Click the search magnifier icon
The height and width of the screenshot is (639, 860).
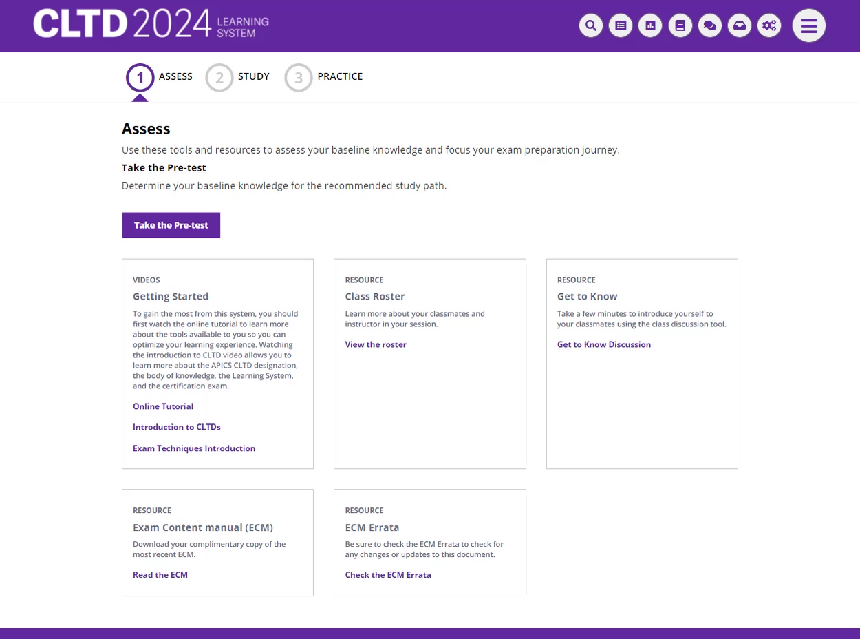pos(590,26)
